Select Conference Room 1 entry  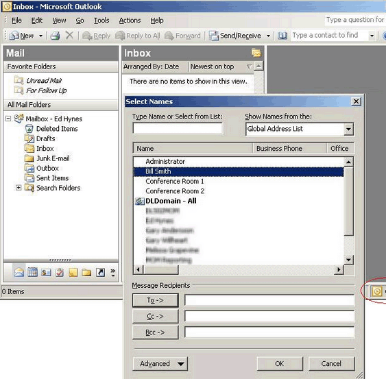click(239, 182)
